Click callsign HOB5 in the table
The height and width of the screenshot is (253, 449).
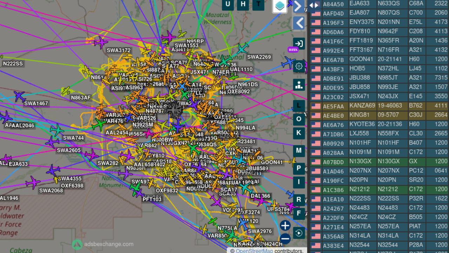(x=357, y=69)
